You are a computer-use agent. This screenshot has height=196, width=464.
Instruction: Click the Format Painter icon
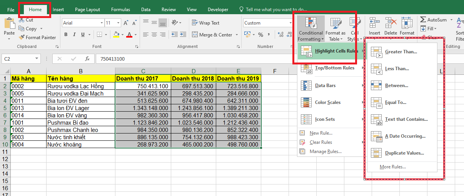22,38
